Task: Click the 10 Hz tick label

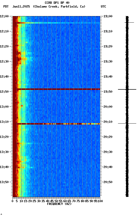Action: click(21, 201)
